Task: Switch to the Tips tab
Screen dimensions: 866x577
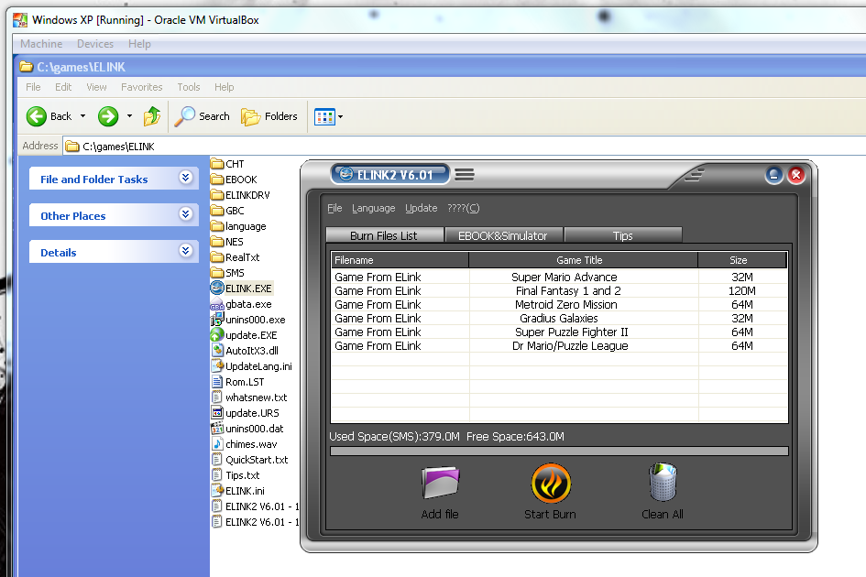Action: (x=623, y=235)
